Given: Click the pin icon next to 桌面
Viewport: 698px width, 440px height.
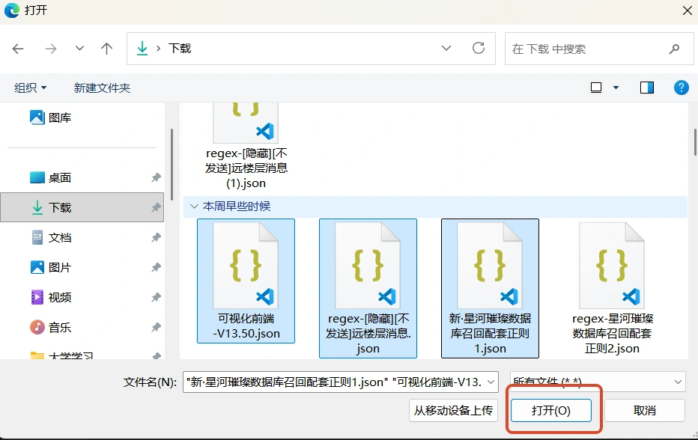Looking at the screenshot, I should pos(156,177).
